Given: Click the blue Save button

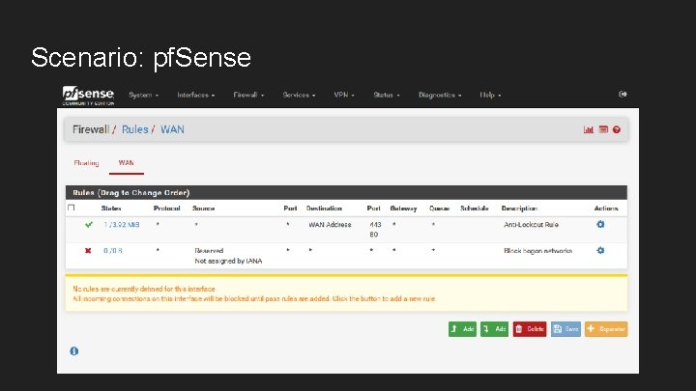Looking at the screenshot, I should (565, 329).
